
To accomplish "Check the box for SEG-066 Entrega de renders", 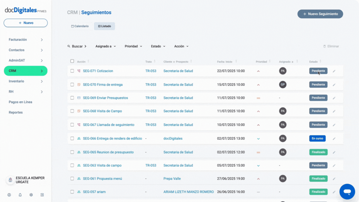I will pos(72,138).
